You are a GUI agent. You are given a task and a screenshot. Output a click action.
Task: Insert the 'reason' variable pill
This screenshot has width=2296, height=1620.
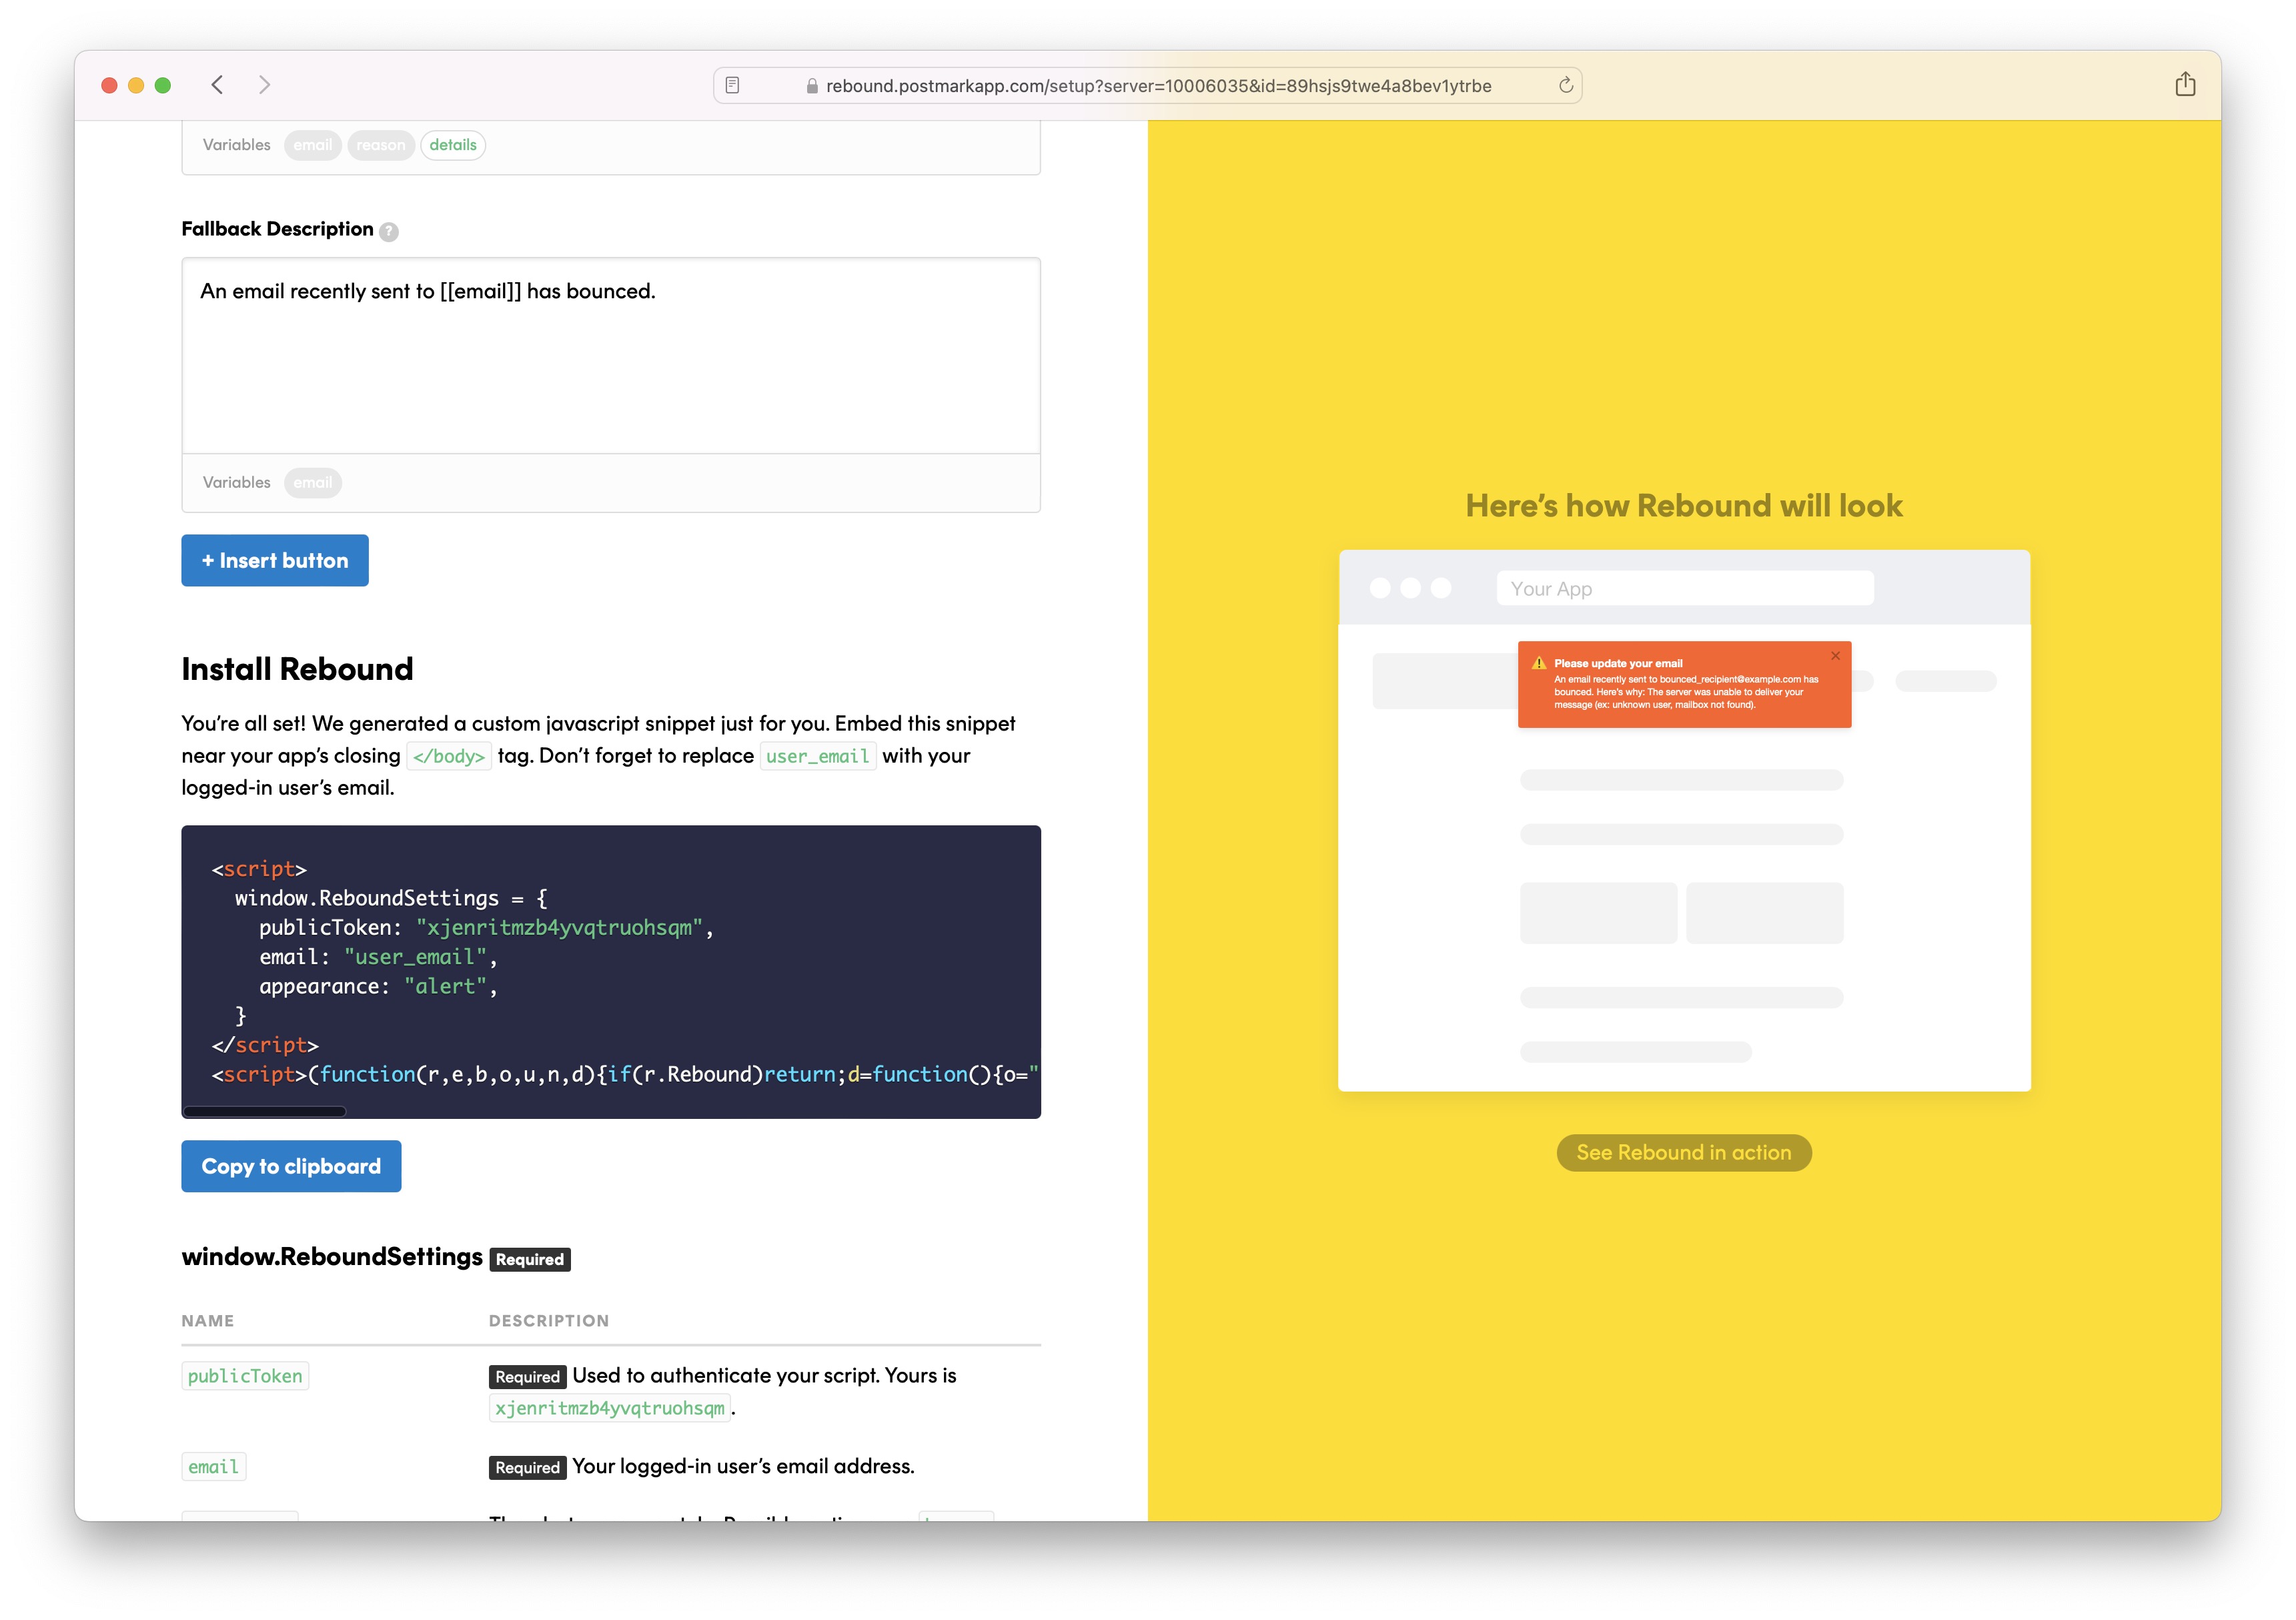380,145
